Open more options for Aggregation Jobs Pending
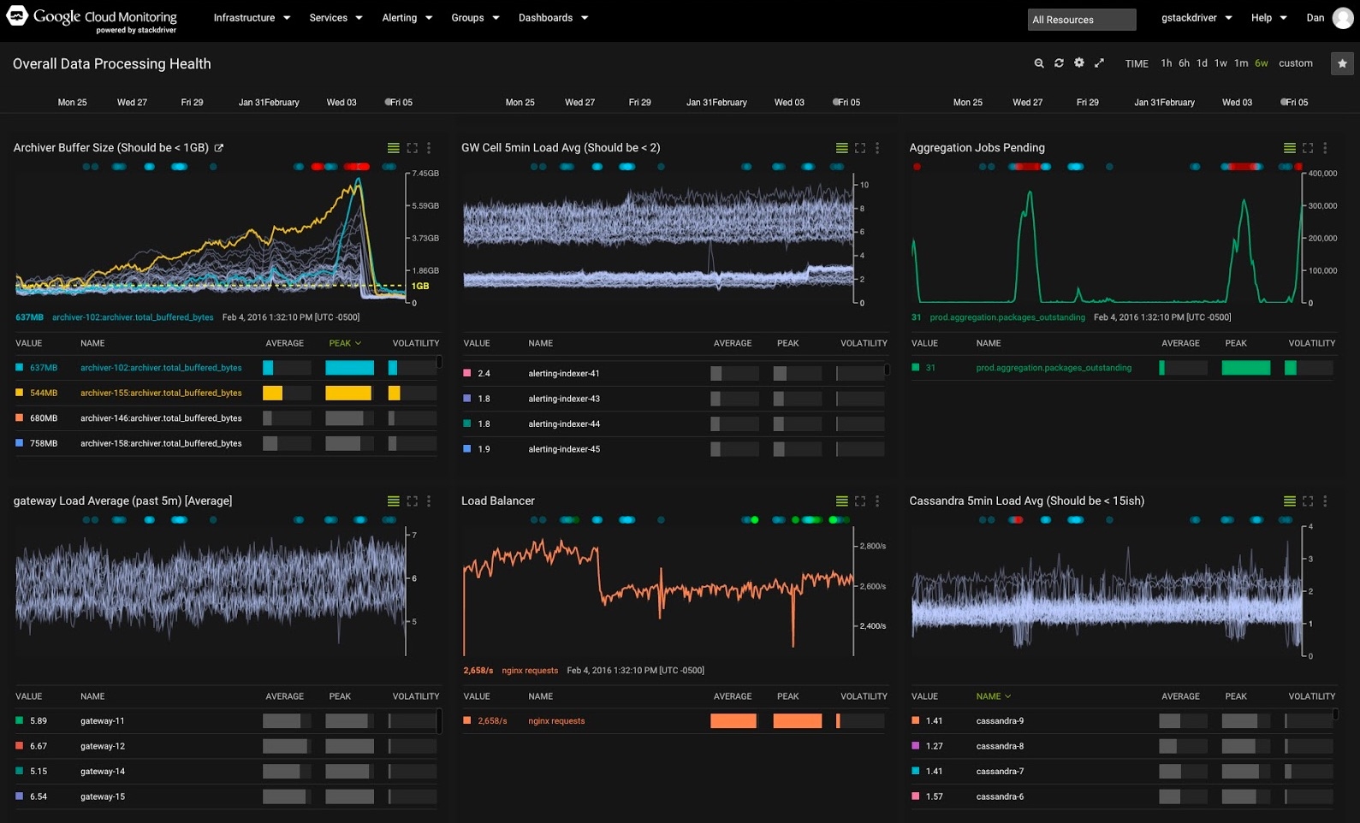 click(1325, 148)
